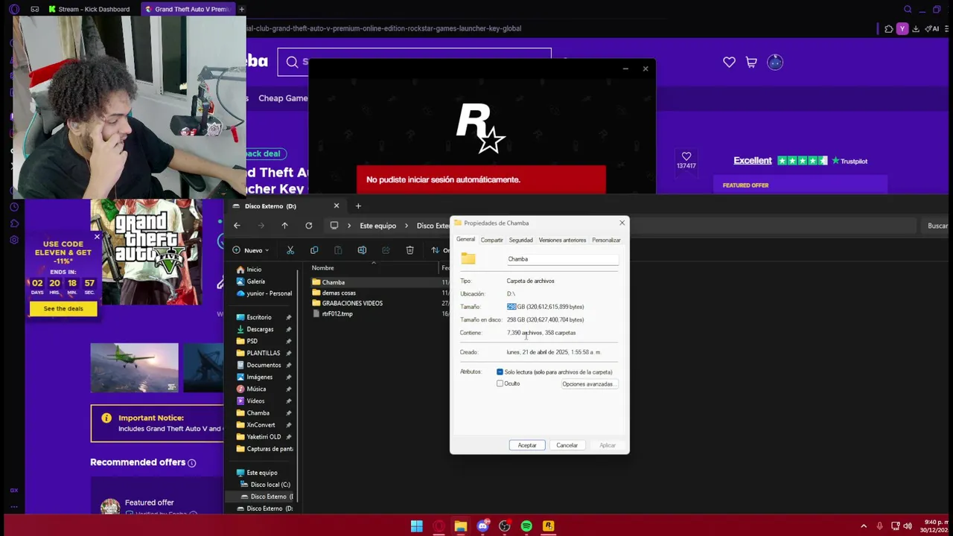
Task: Close the countdown promo banner
Action: (96, 237)
